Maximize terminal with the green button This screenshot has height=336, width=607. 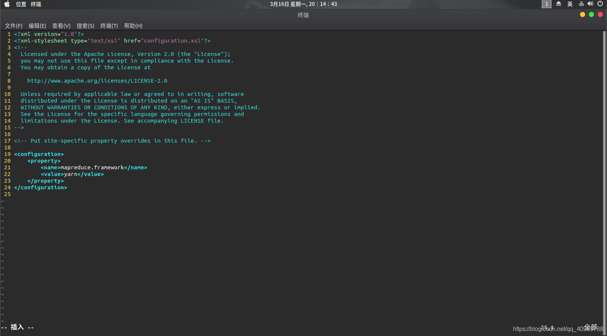point(591,14)
